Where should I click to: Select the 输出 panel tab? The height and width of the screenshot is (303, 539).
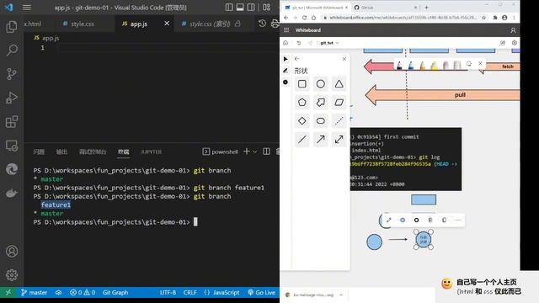61,151
